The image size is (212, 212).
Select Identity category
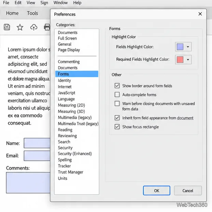pyautogui.click(x=65, y=81)
